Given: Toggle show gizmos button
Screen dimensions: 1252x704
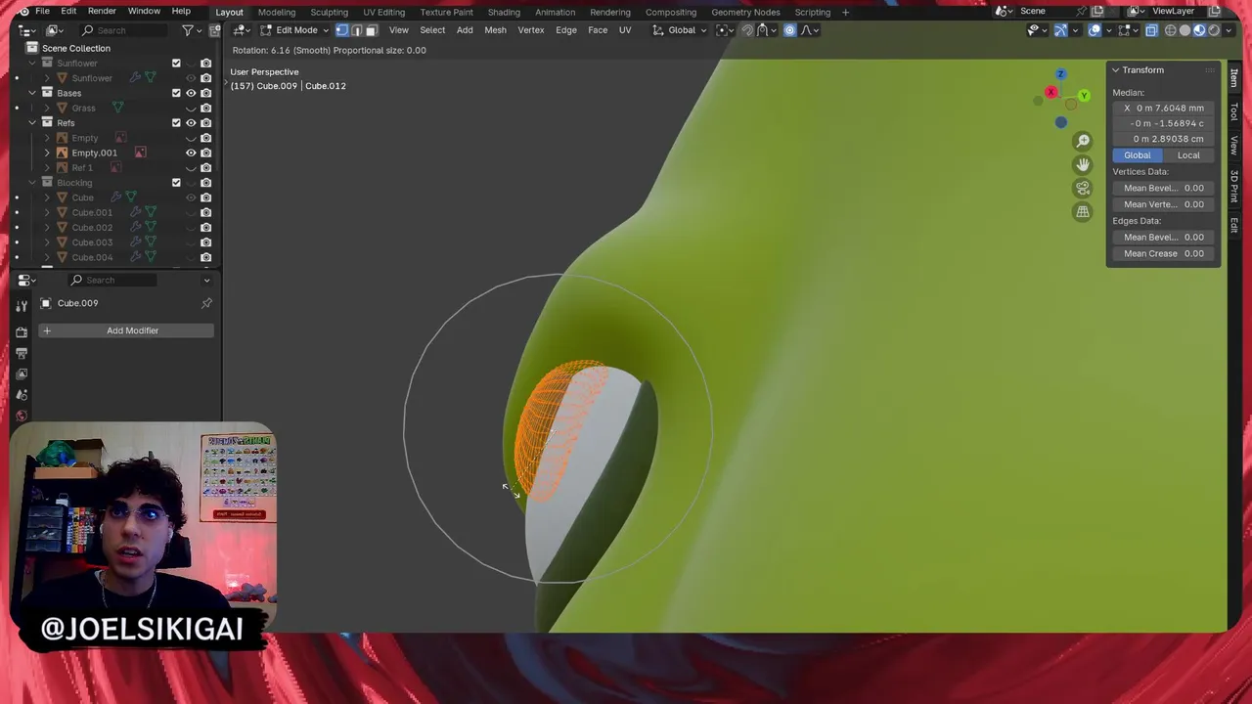Looking at the screenshot, I should (1061, 30).
